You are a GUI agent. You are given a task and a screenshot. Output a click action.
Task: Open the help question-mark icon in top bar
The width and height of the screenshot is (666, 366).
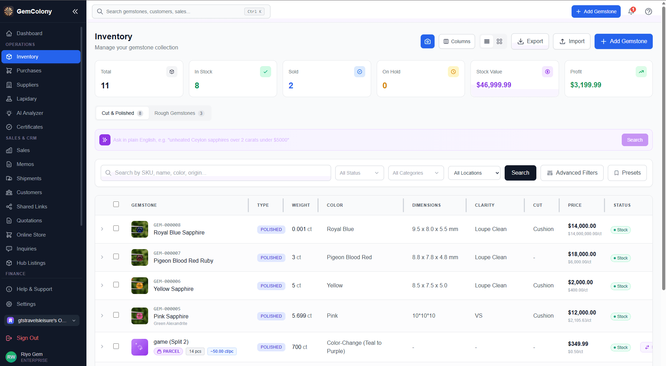649,11
